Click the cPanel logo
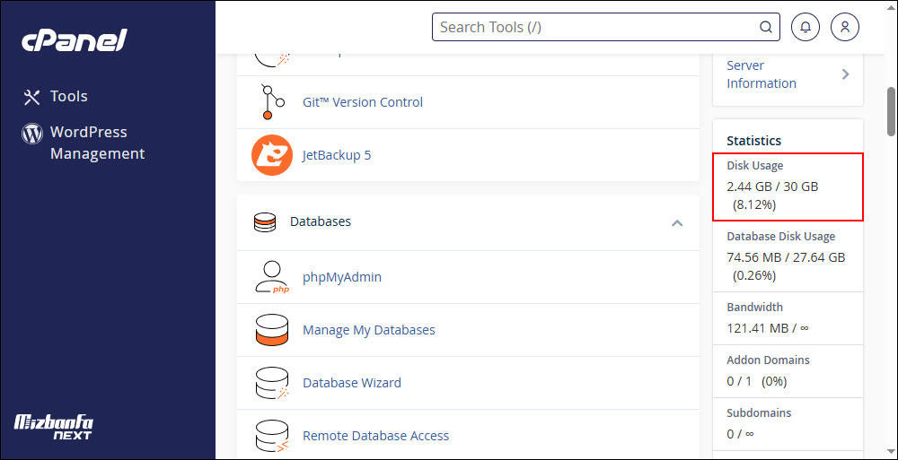 (74, 40)
